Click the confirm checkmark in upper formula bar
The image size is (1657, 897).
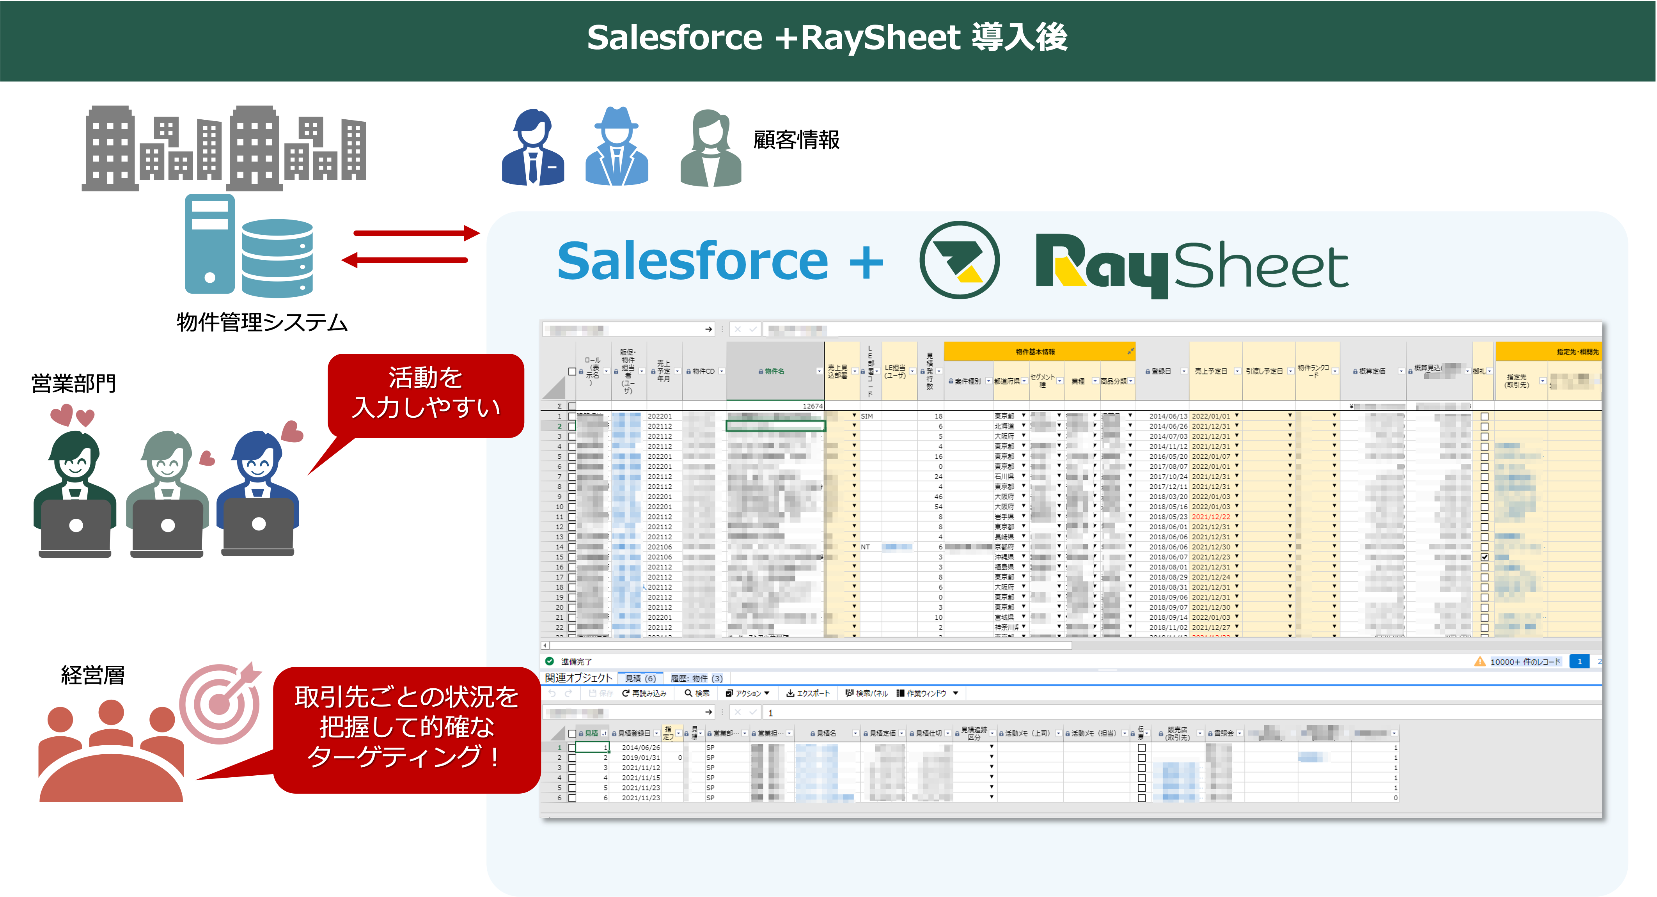752,329
